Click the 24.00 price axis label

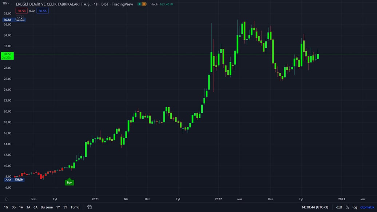[7, 90]
